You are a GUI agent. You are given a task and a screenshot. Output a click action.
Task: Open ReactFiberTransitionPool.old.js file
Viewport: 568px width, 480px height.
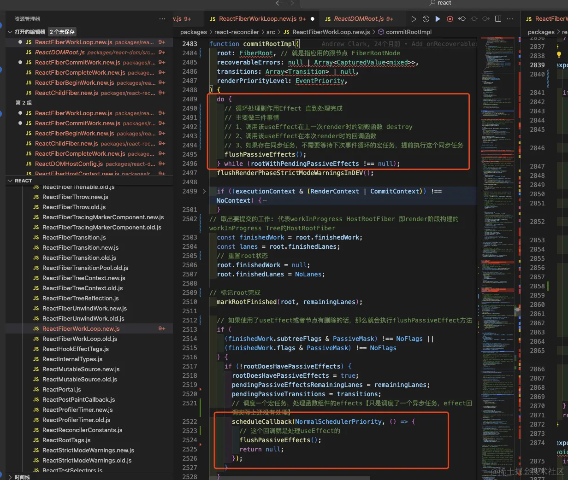click(89, 268)
